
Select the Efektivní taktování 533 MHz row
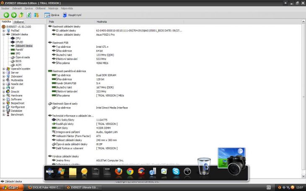pos(115,59)
